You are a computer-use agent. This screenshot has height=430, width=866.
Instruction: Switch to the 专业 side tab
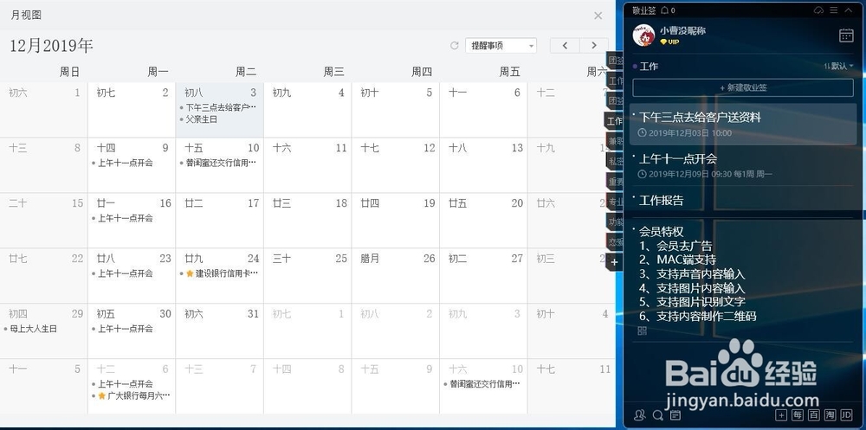(615, 202)
